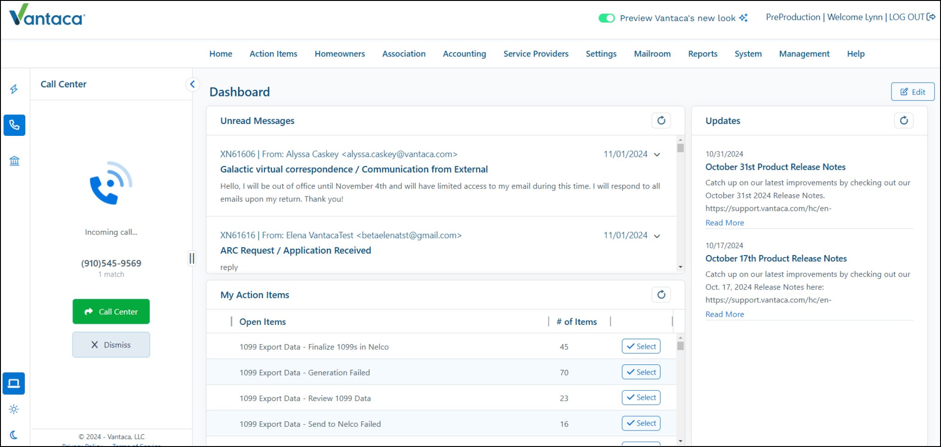Open October 17th Product Release Notes title

pos(776,258)
